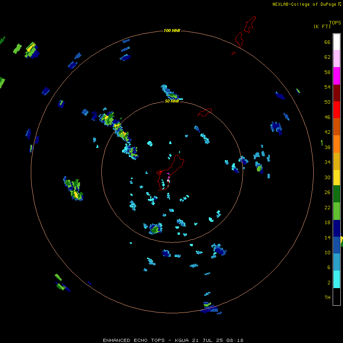Click the 6 legend value
The image size is (343, 343).
(x=329, y=268)
